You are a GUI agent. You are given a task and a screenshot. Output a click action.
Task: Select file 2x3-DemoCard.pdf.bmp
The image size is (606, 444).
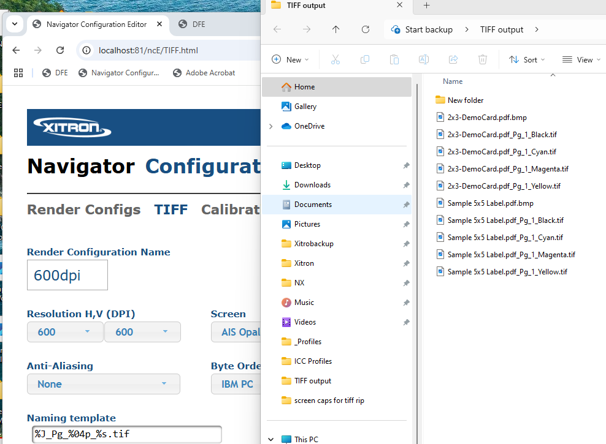tap(481, 117)
